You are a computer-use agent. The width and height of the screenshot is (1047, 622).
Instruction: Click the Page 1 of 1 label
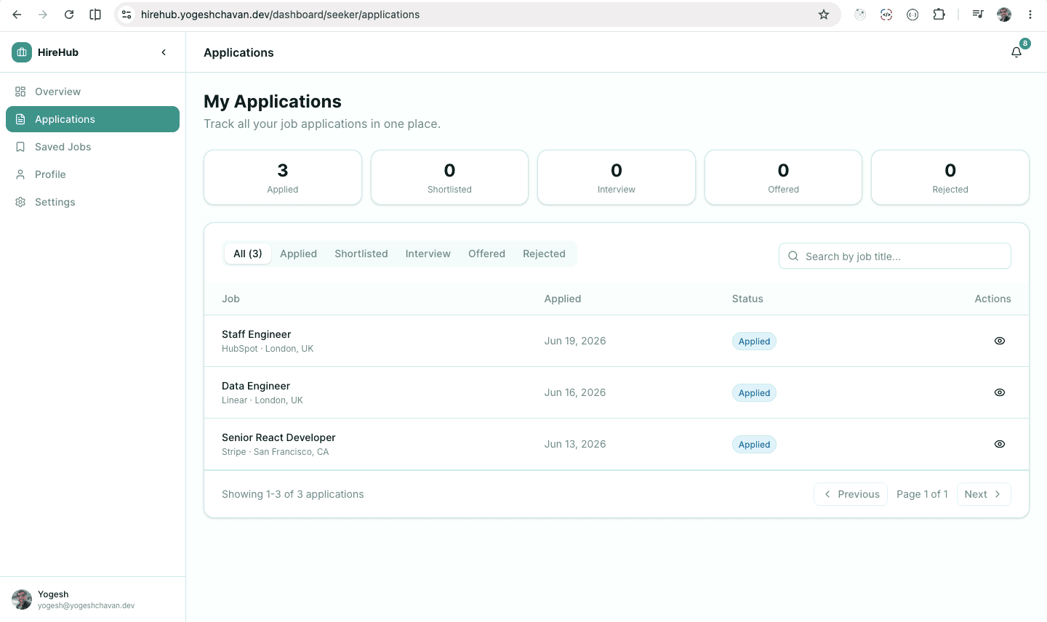tap(922, 494)
